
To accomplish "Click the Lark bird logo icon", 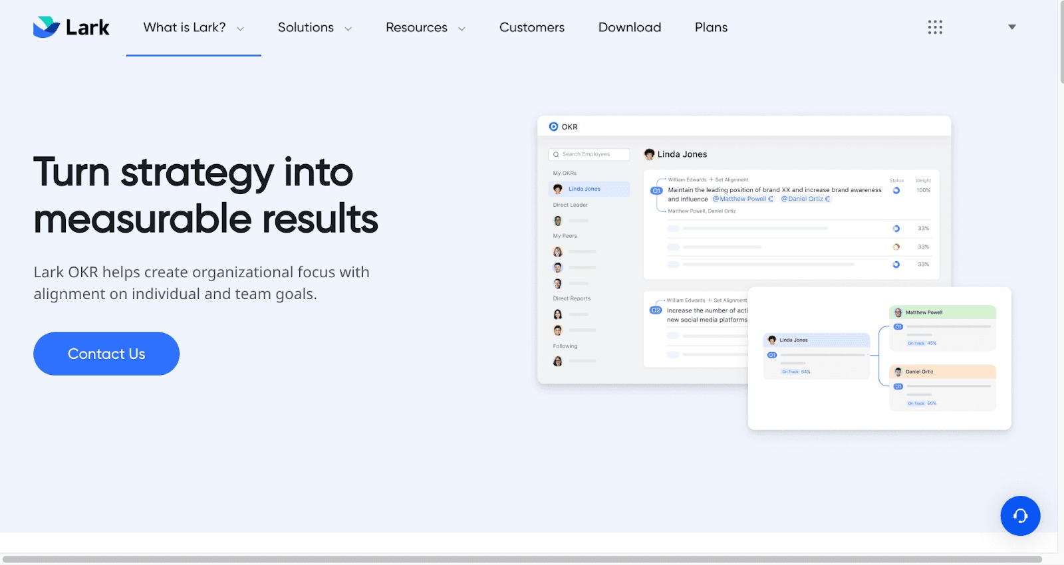I will pyautogui.click(x=47, y=27).
